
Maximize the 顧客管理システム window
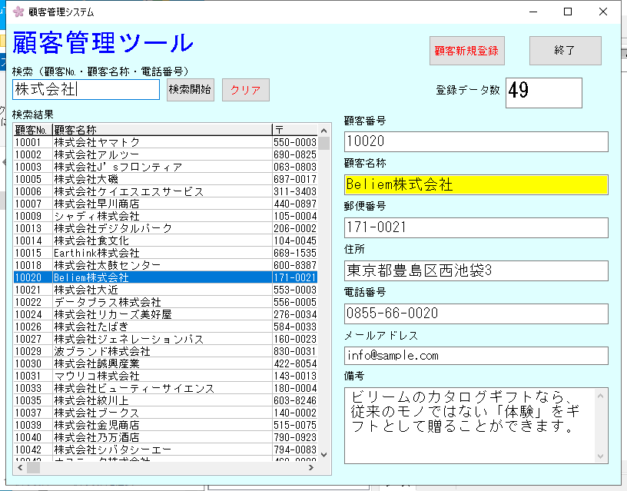point(568,12)
